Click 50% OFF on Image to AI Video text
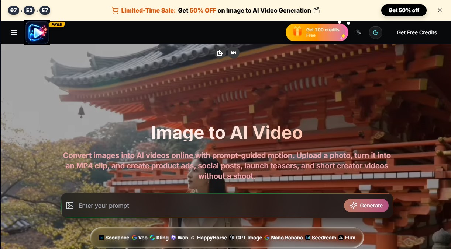The height and width of the screenshot is (249, 451). tap(250, 10)
